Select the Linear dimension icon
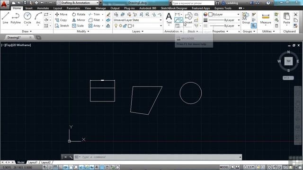The image size is (303, 170). pyautogui.click(x=177, y=14)
